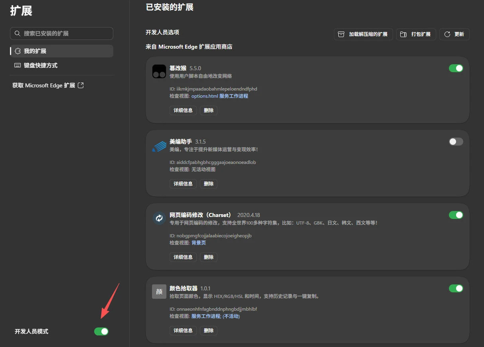Enable the 美编助手 extension toggle
This screenshot has width=484, height=347.
[x=456, y=142]
